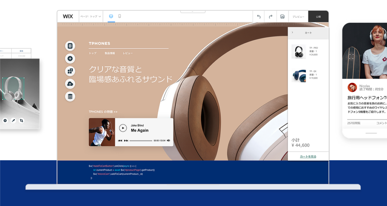
Task: Select the 製品情報 navigation menu item
Action: click(110, 53)
